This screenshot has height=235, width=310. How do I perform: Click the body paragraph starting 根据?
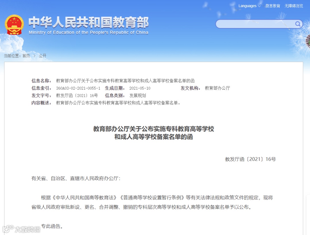pos(152,202)
